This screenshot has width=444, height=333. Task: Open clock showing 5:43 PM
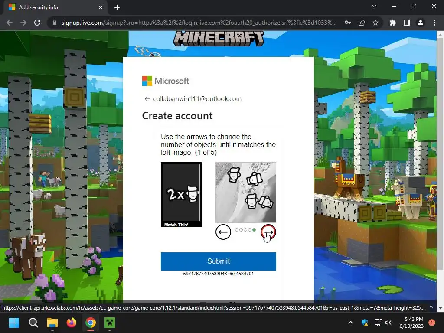coord(411,323)
